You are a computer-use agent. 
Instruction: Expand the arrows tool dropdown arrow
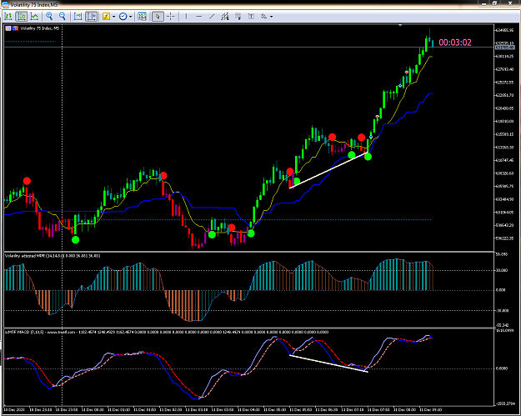(x=271, y=17)
